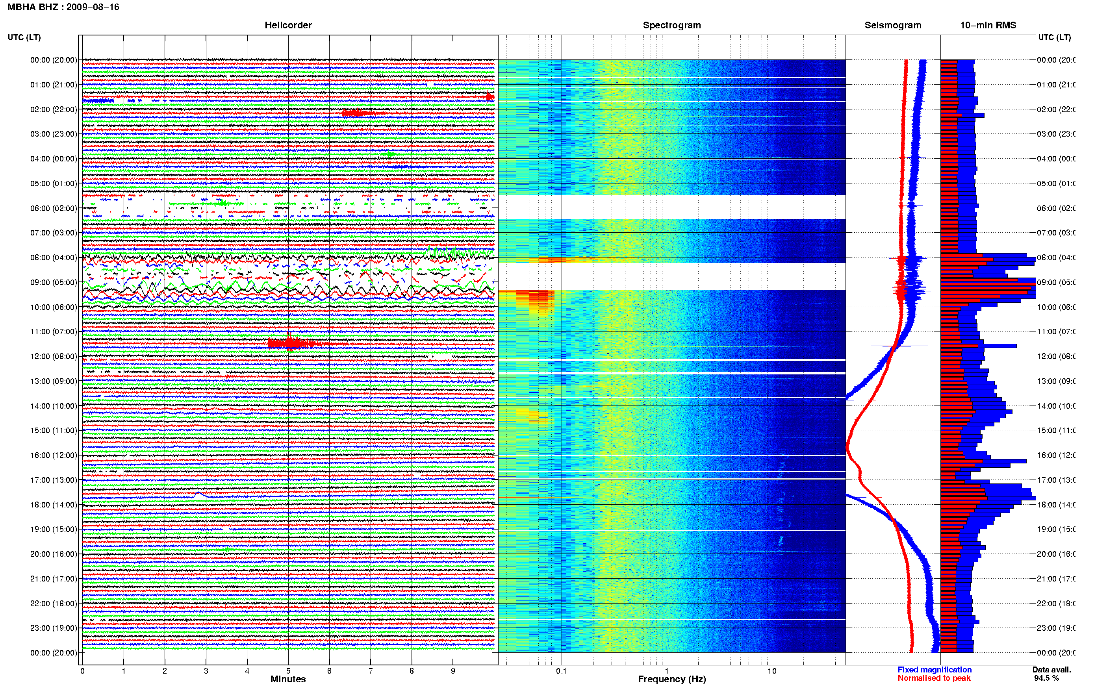The width and height of the screenshot is (1120, 700).
Task: Click left time label 21:00 (17:00)
Action: [x=54, y=579]
